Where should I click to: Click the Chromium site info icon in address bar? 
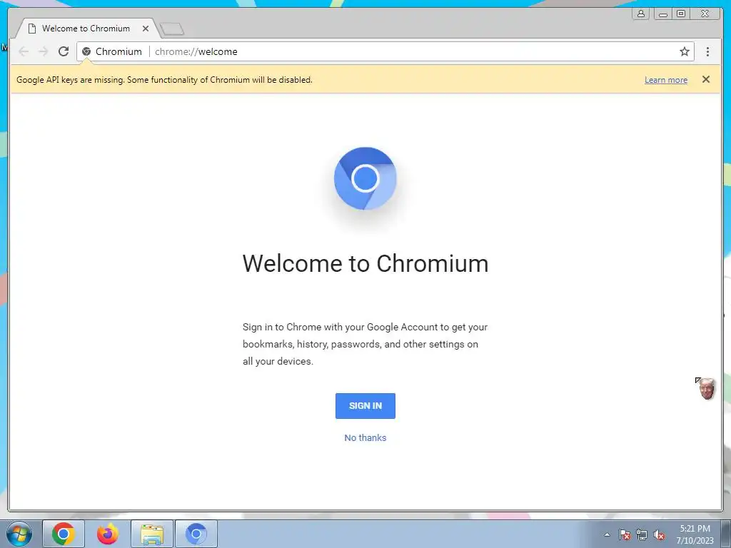86,51
